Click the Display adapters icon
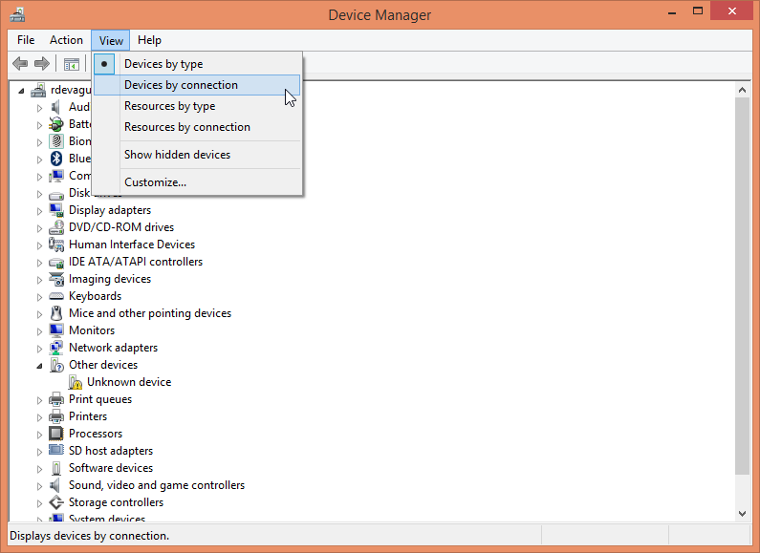This screenshot has height=553, width=760. pos(56,210)
